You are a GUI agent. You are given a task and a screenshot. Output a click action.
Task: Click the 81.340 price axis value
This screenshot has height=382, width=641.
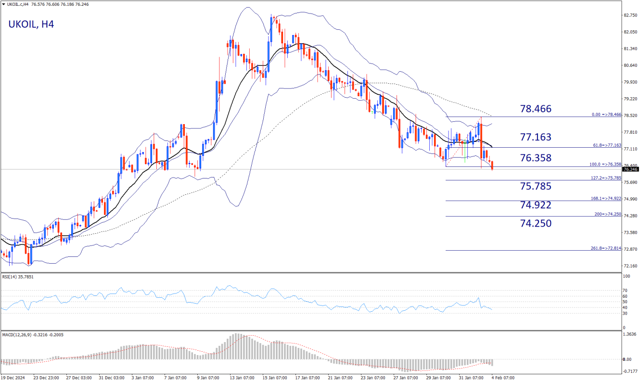click(x=630, y=49)
